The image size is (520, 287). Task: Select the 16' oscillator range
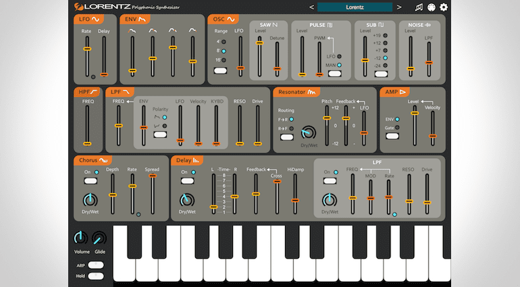point(224,60)
